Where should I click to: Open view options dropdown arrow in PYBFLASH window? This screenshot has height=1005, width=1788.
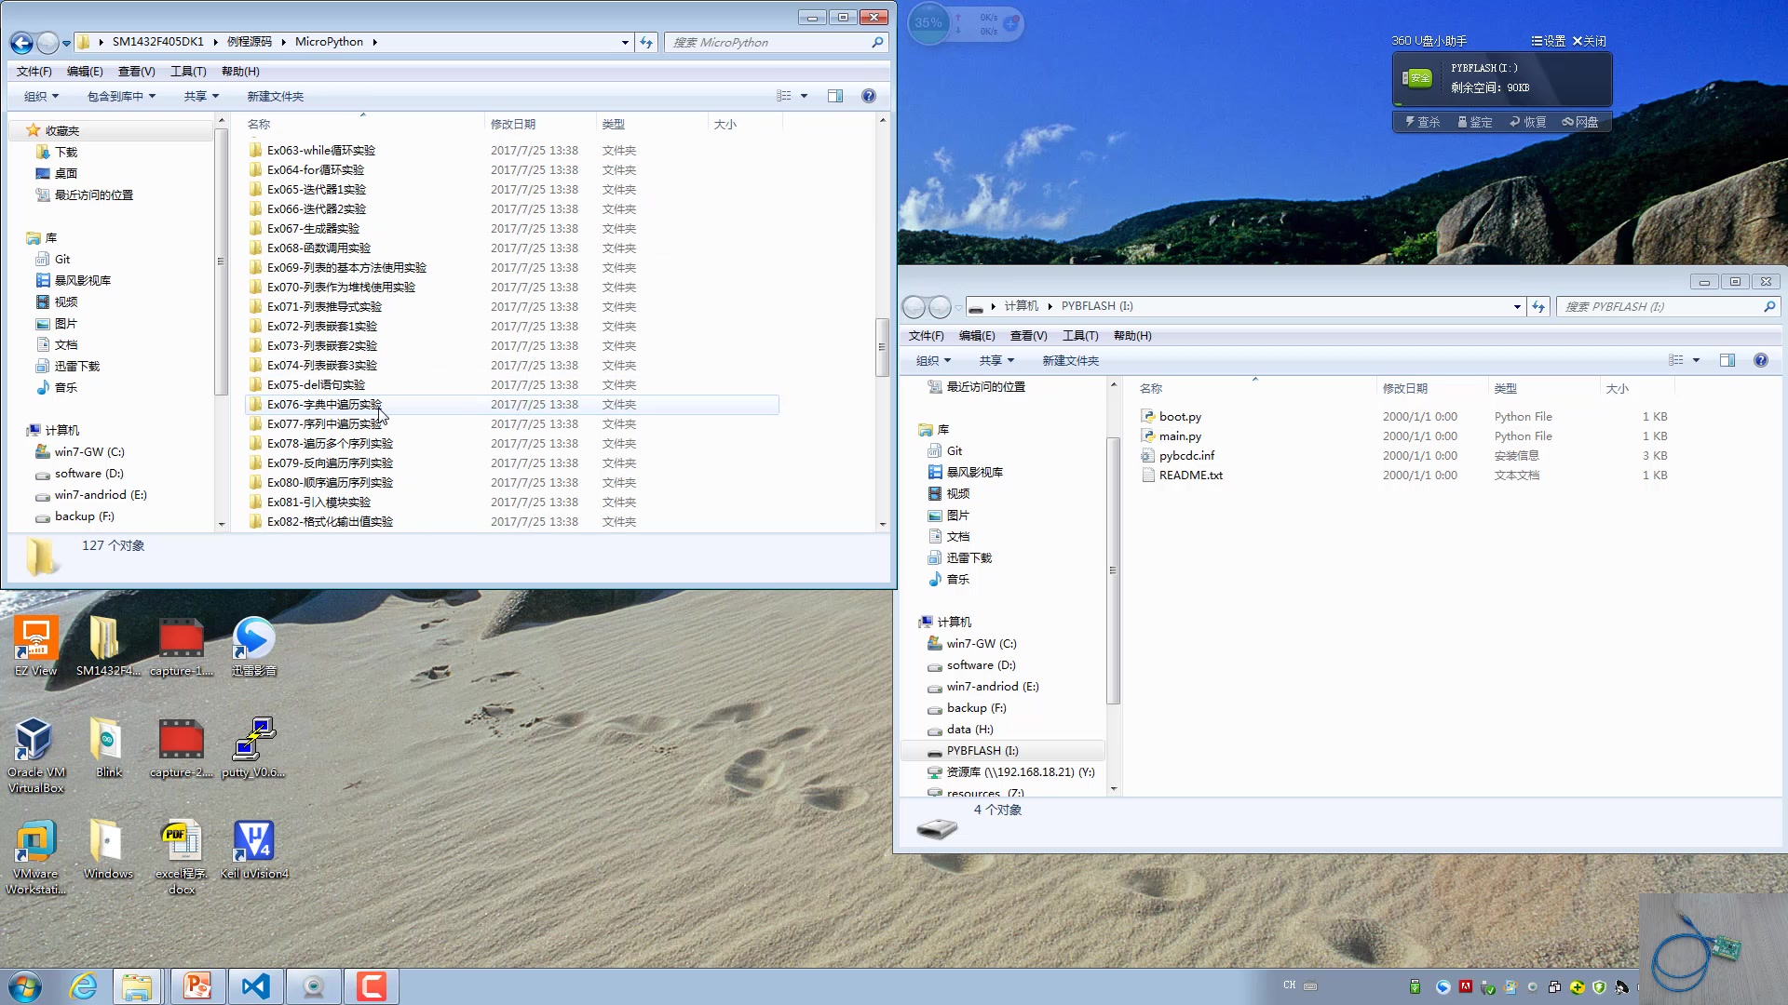click(1696, 360)
